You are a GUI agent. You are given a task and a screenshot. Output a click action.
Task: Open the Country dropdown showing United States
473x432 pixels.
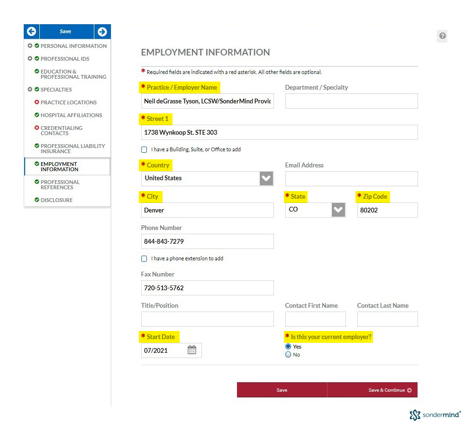207,178
